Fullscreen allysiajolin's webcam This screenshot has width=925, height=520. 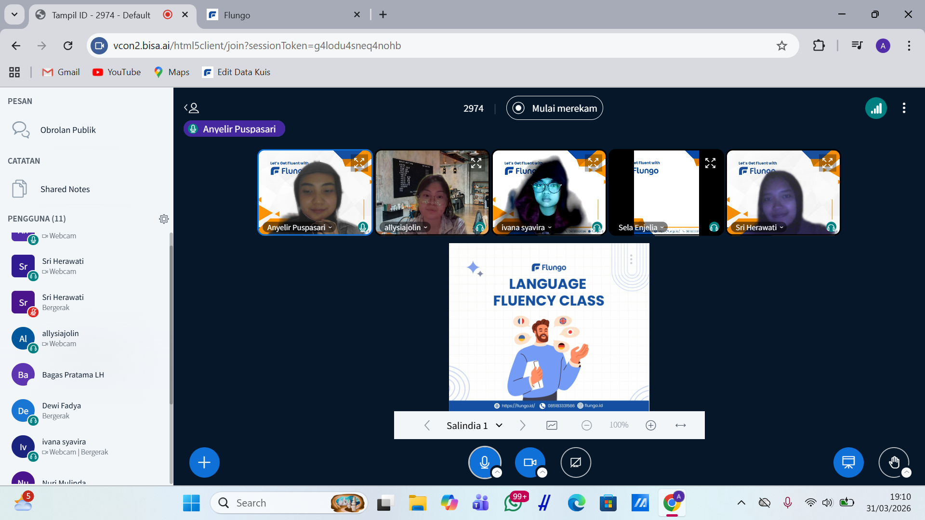pyautogui.click(x=476, y=163)
